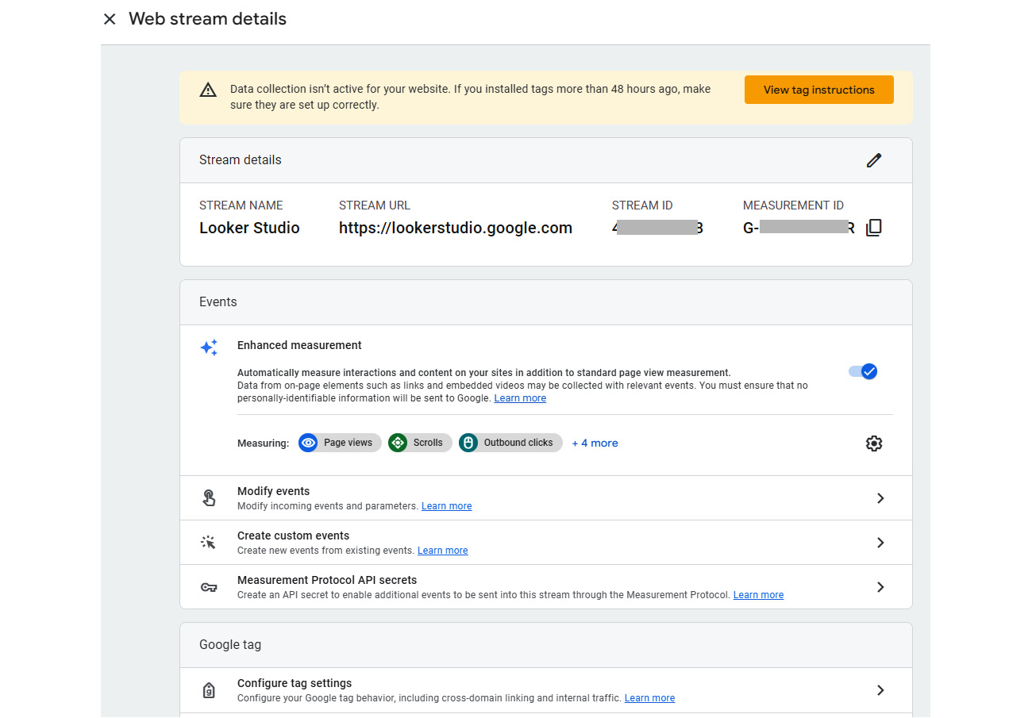Click the Create custom events cursor icon
Screen dimensions: 1032x718
[x=209, y=543]
